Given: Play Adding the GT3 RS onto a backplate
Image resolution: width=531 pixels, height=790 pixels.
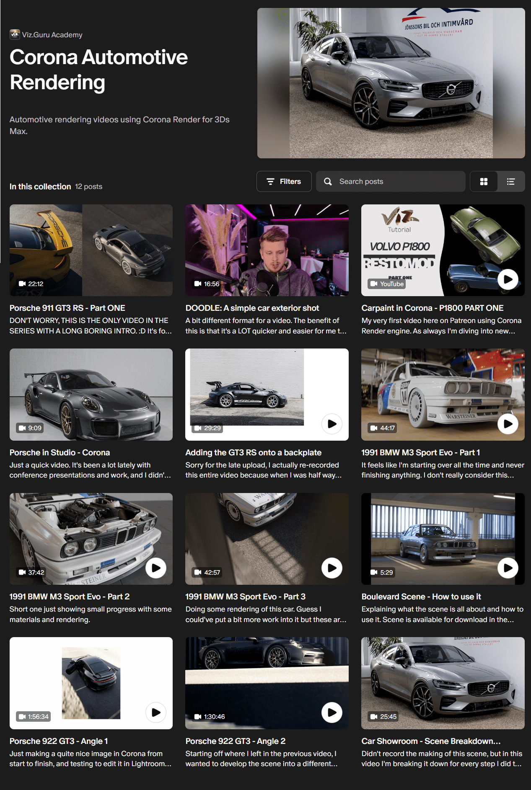Looking at the screenshot, I should pyautogui.click(x=332, y=424).
